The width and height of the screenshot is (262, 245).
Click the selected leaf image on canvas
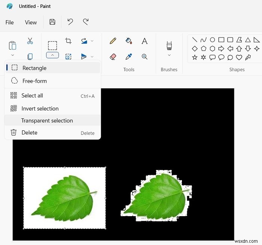tap(64, 198)
